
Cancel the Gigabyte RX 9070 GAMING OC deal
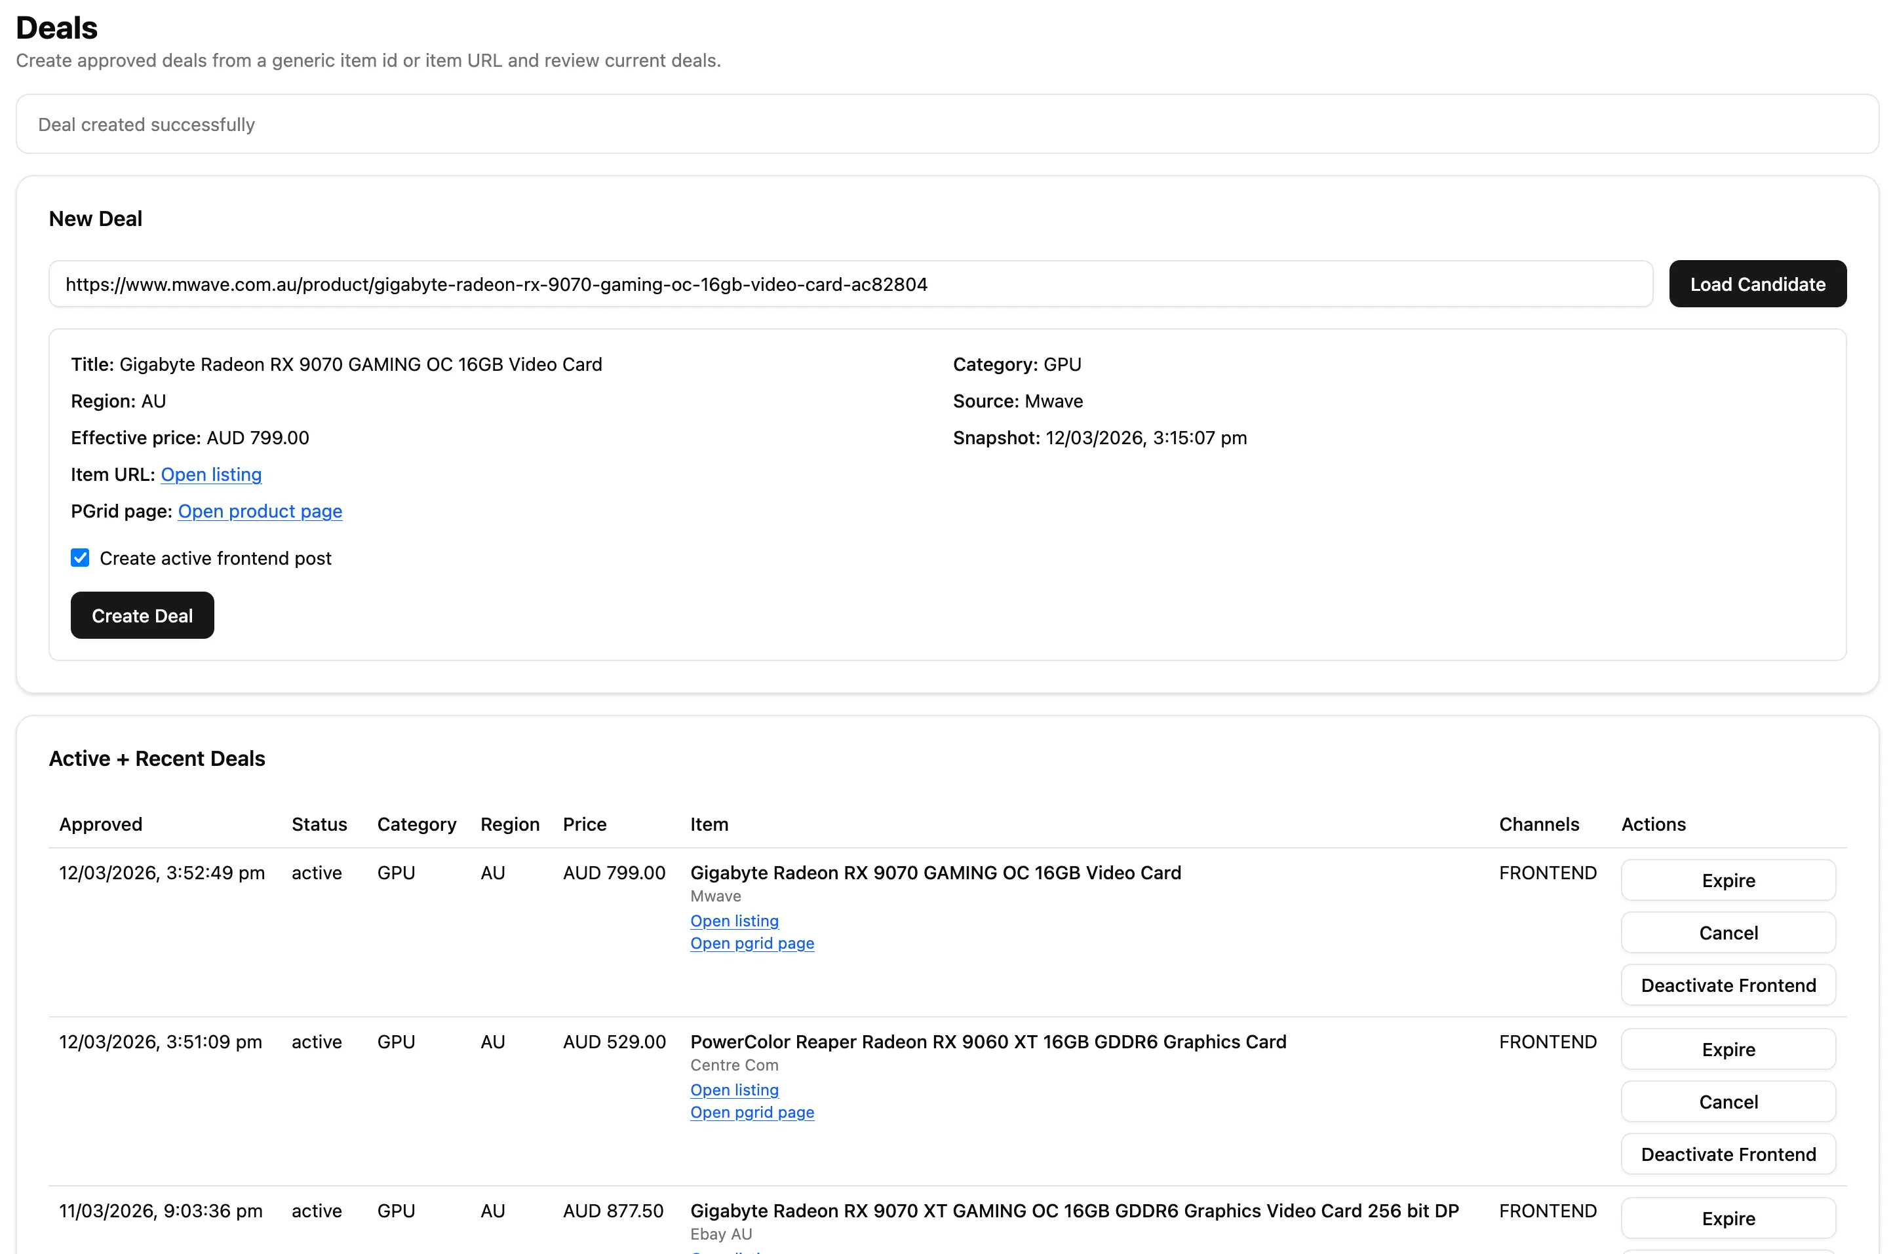[x=1727, y=932]
